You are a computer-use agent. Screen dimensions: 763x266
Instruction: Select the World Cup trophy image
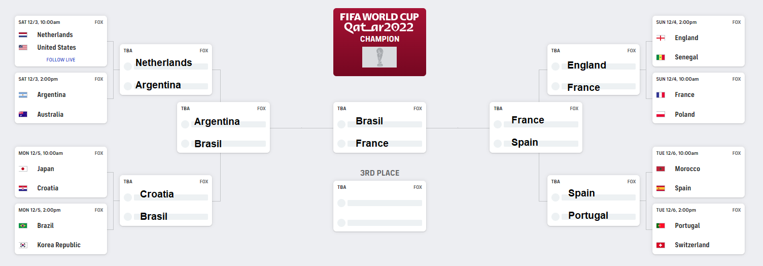[379, 57]
